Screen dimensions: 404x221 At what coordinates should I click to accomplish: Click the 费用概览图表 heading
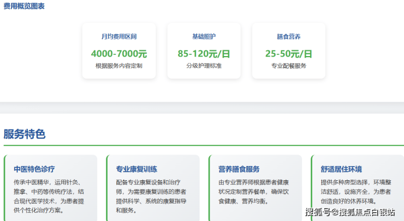click(24, 7)
